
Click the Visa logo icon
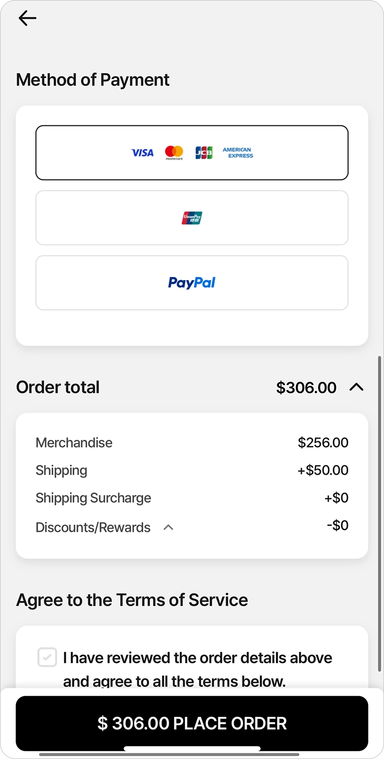(142, 153)
